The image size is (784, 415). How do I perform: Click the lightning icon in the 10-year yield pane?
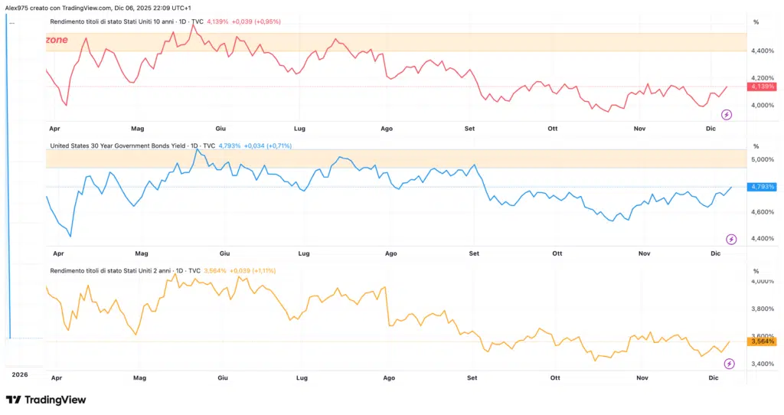(x=727, y=114)
